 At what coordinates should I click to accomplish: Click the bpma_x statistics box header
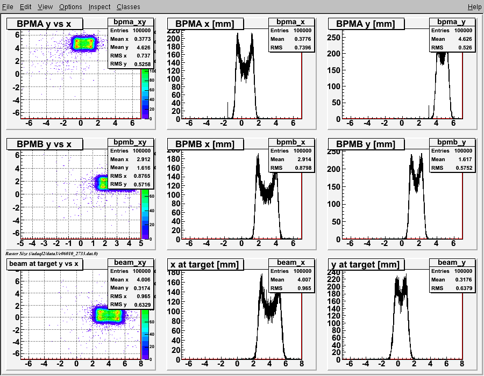[x=291, y=22]
